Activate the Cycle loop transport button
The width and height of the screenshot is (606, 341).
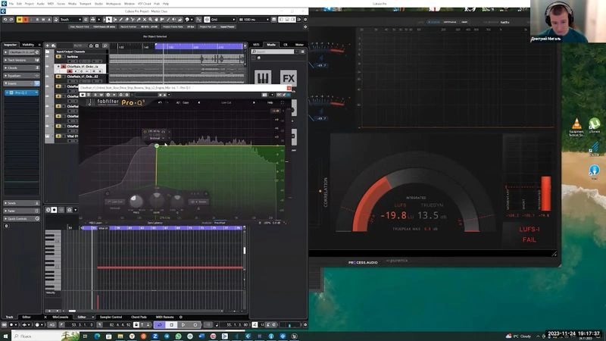click(159, 325)
